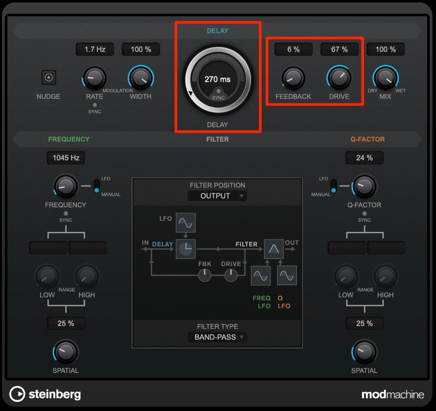Click the Q-Factor Spatial knob
This screenshot has width=436, height=411.
(x=364, y=352)
